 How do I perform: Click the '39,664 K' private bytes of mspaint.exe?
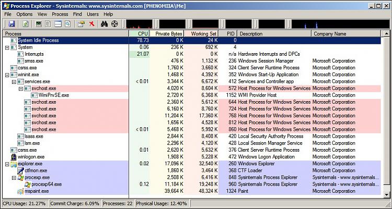(x=174, y=191)
